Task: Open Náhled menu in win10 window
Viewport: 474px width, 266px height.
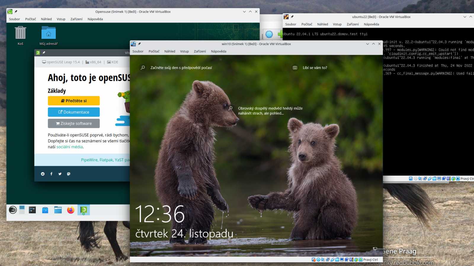Action: coord(170,51)
